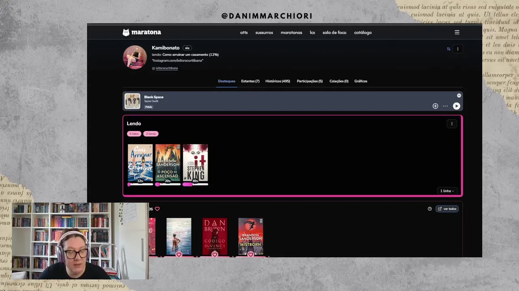Click the heart badge under Mistborn cover
519x291 pixels.
click(251, 255)
